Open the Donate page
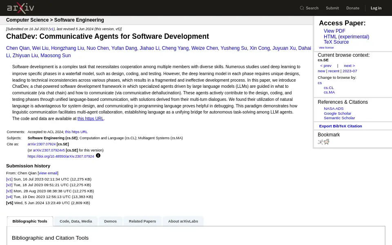392x245 pixels. pyautogui.click(x=353, y=8)
